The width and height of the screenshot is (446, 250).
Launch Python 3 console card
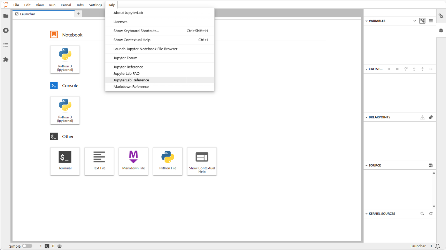pos(65,110)
